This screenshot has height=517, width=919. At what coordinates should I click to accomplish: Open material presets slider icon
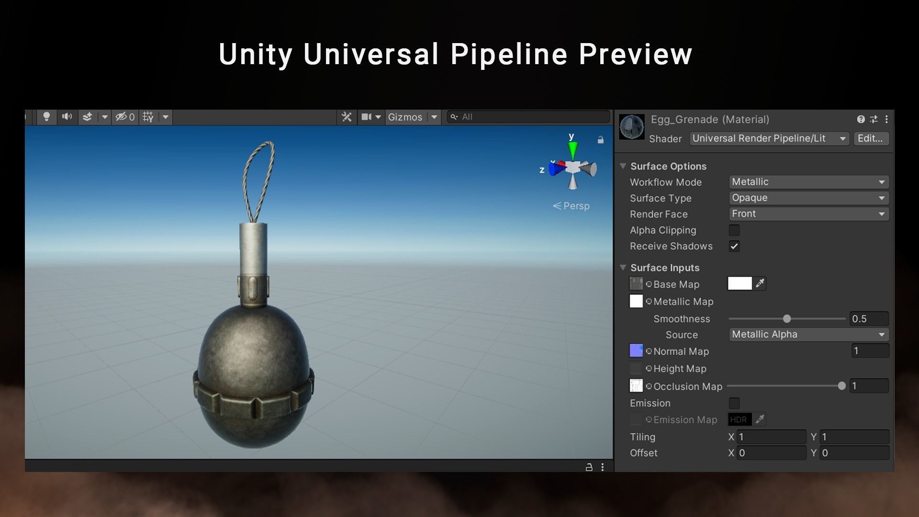874,119
